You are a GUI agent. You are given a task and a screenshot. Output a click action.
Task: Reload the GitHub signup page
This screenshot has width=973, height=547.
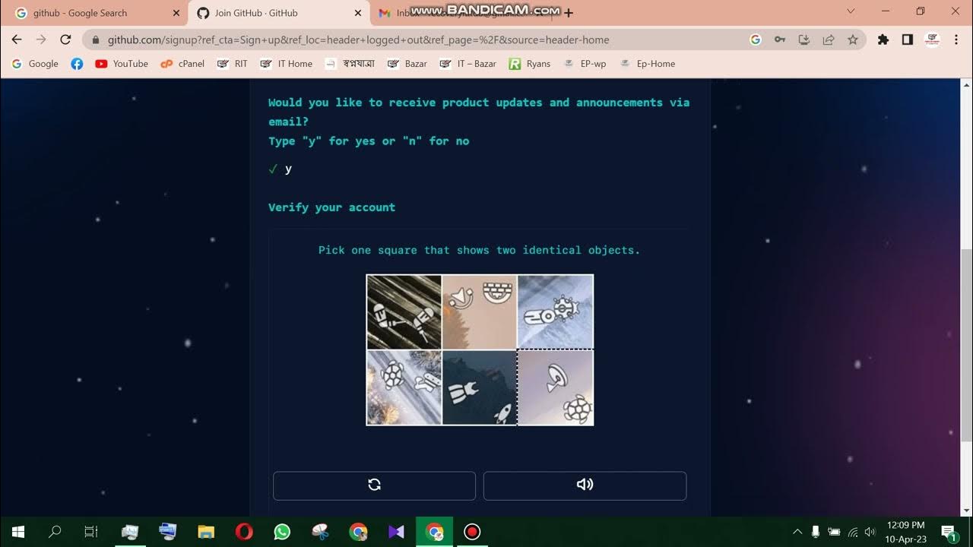(x=65, y=40)
